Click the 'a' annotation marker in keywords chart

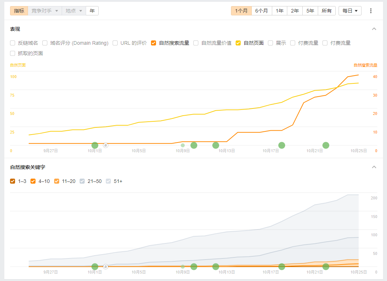point(105,267)
